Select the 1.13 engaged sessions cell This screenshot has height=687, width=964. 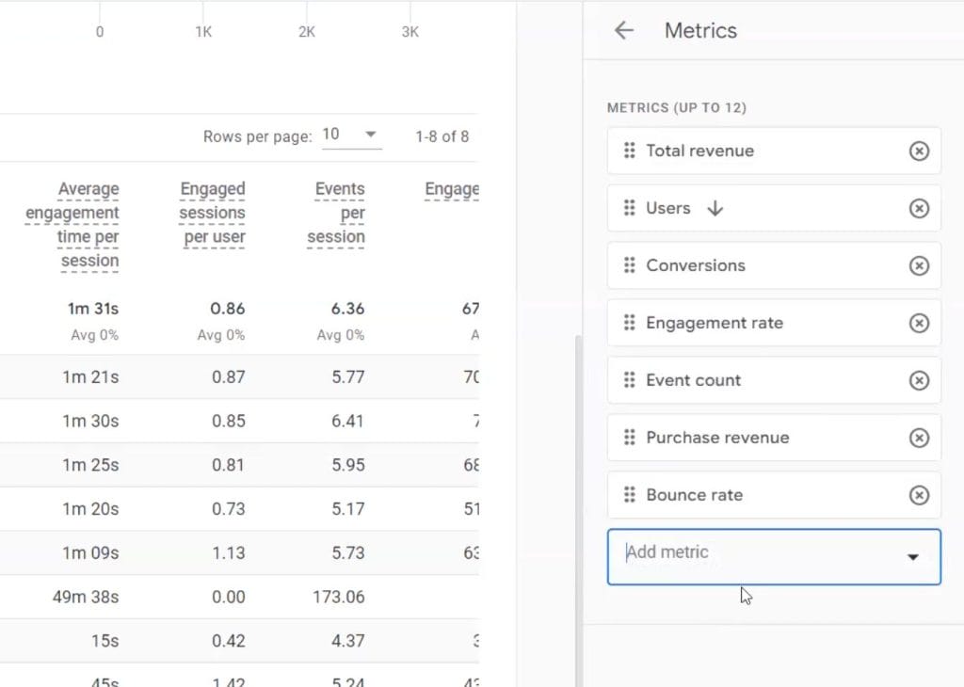click(228, 553)
